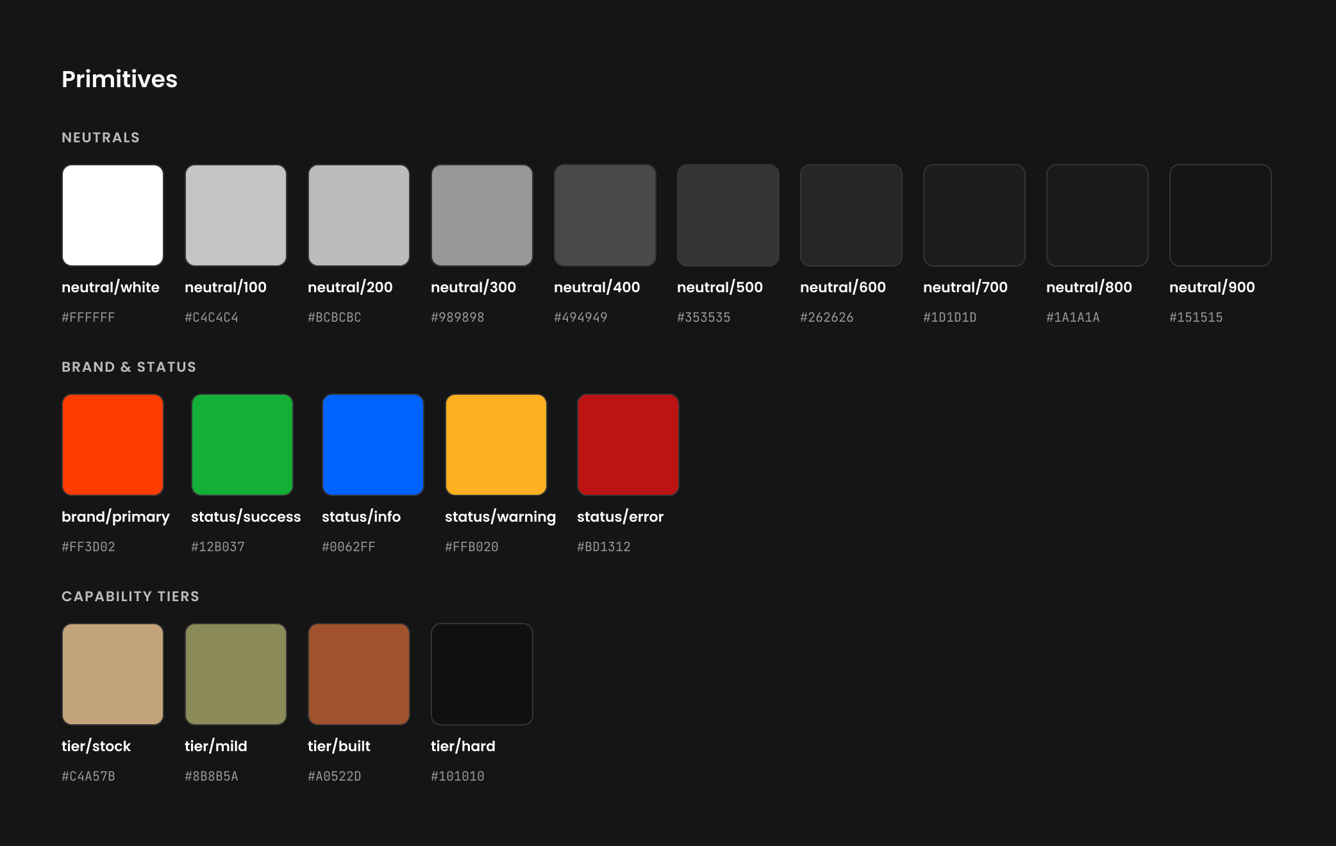Select the CAPABILITY TIERS section label
Screen dimensions: 1336x846
coord(130,597)
